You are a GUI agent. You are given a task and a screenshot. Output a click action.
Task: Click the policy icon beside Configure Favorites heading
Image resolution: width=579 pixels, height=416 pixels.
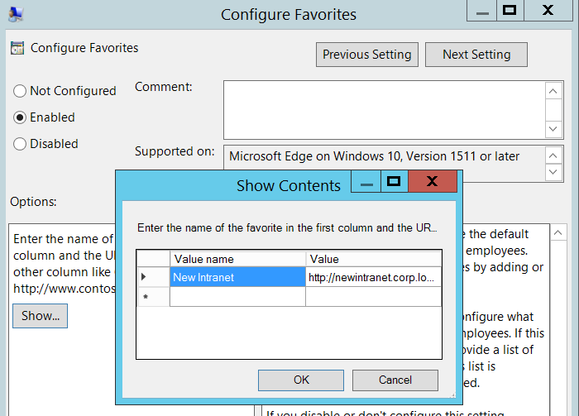17,48
